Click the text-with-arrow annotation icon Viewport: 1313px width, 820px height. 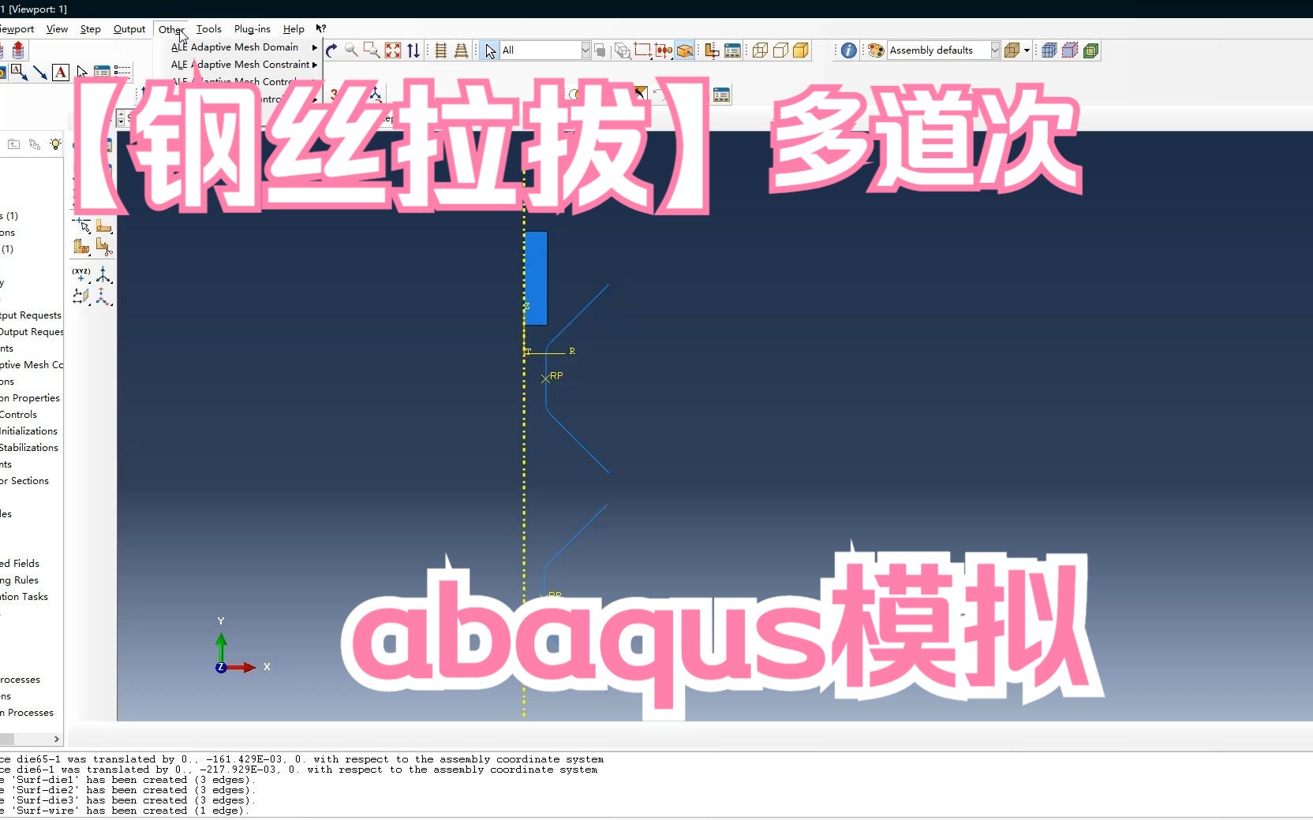(x=18, y=73)
